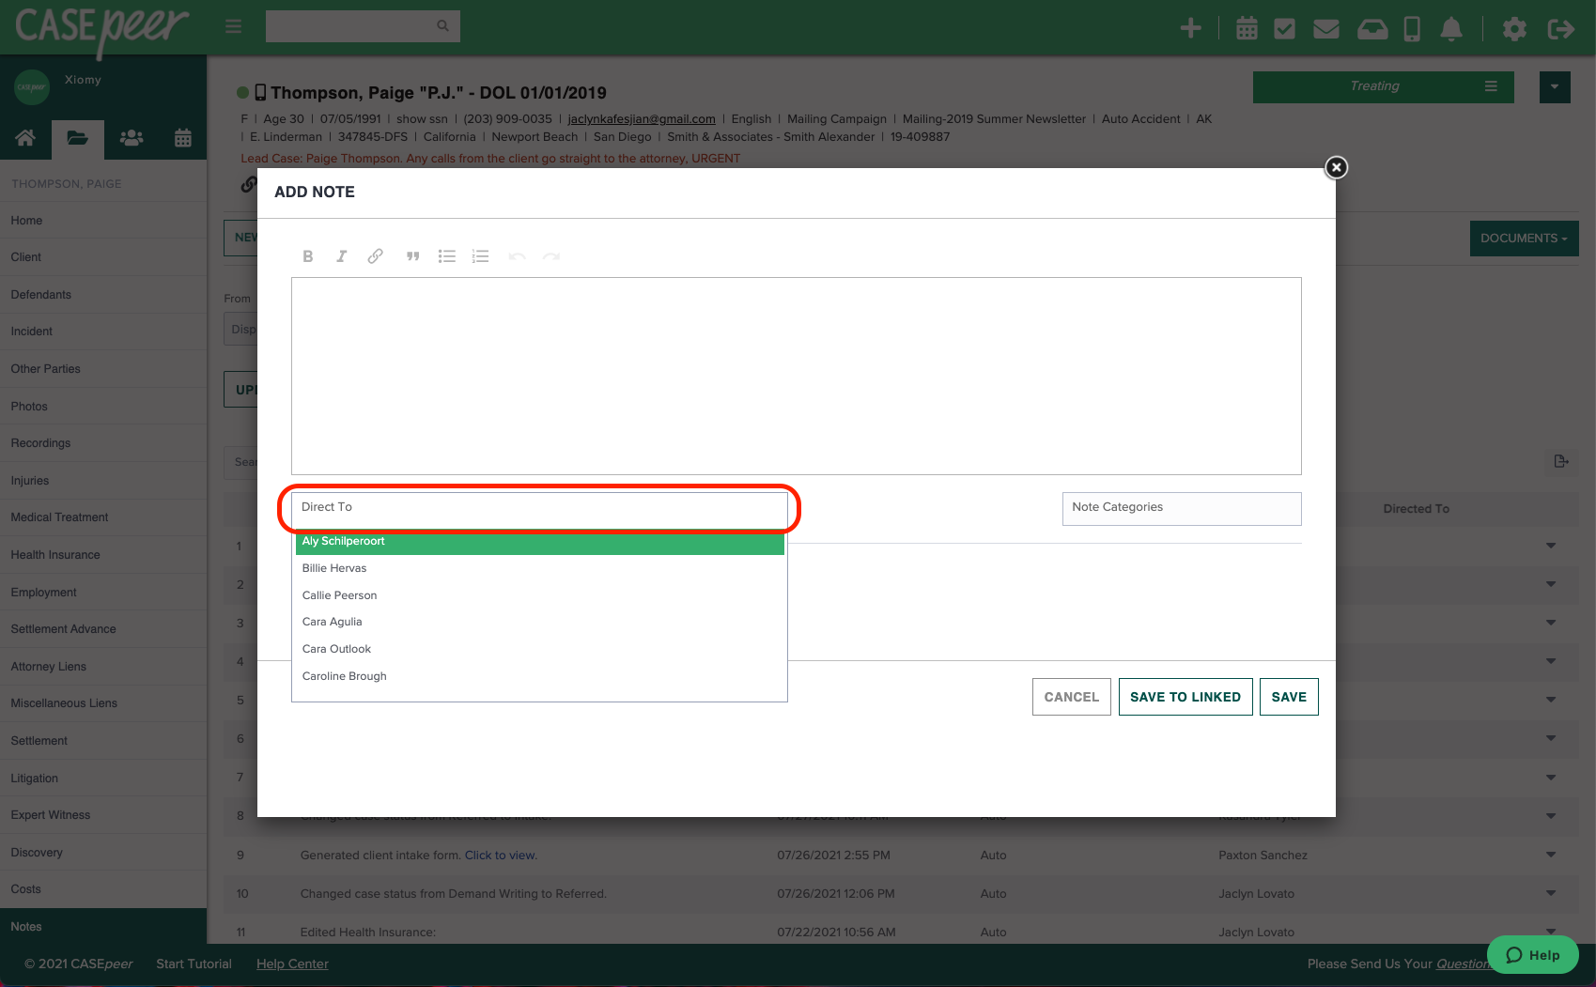Select the open folder cases icon

[78, 139]
